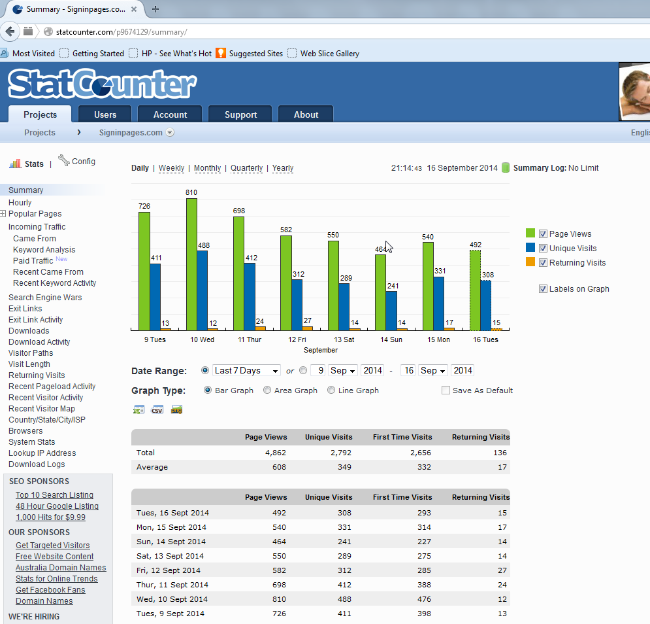Click the user profile photo thumbnail
The width and height of the screenshot is (650, 624).
tap(634, 92)
